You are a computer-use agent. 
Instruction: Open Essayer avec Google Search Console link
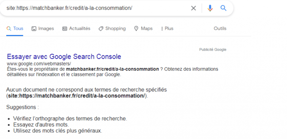64,57
